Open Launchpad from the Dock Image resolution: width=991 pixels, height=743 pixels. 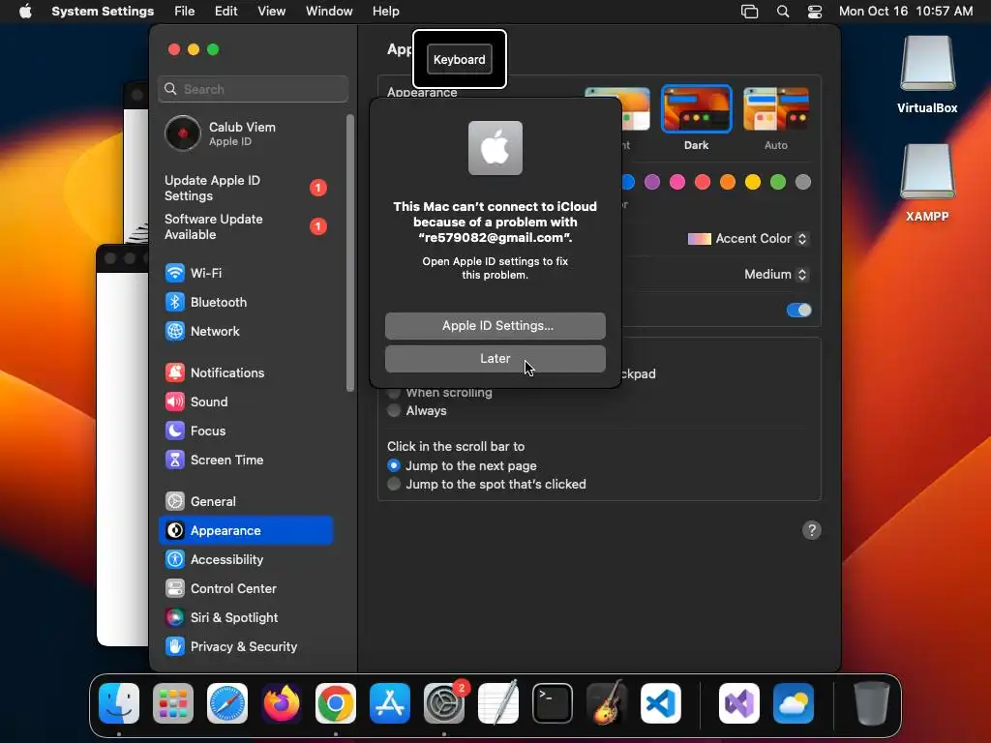click(x=173, y=703)
